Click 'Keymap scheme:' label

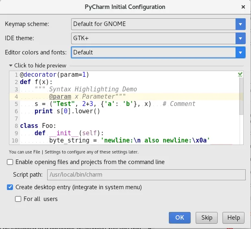click(27, 24)
